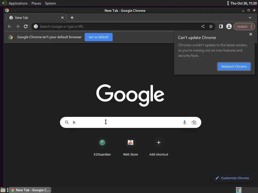This screenshot has height=193, width=258.
Task: Open the Chrome three-dot menu
Action: pos(252,26)
